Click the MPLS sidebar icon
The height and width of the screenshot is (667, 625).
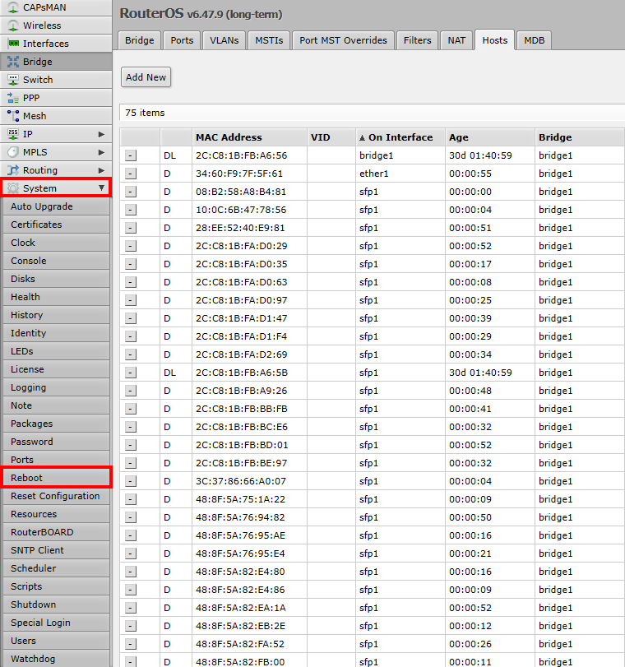tap(13, 152)
